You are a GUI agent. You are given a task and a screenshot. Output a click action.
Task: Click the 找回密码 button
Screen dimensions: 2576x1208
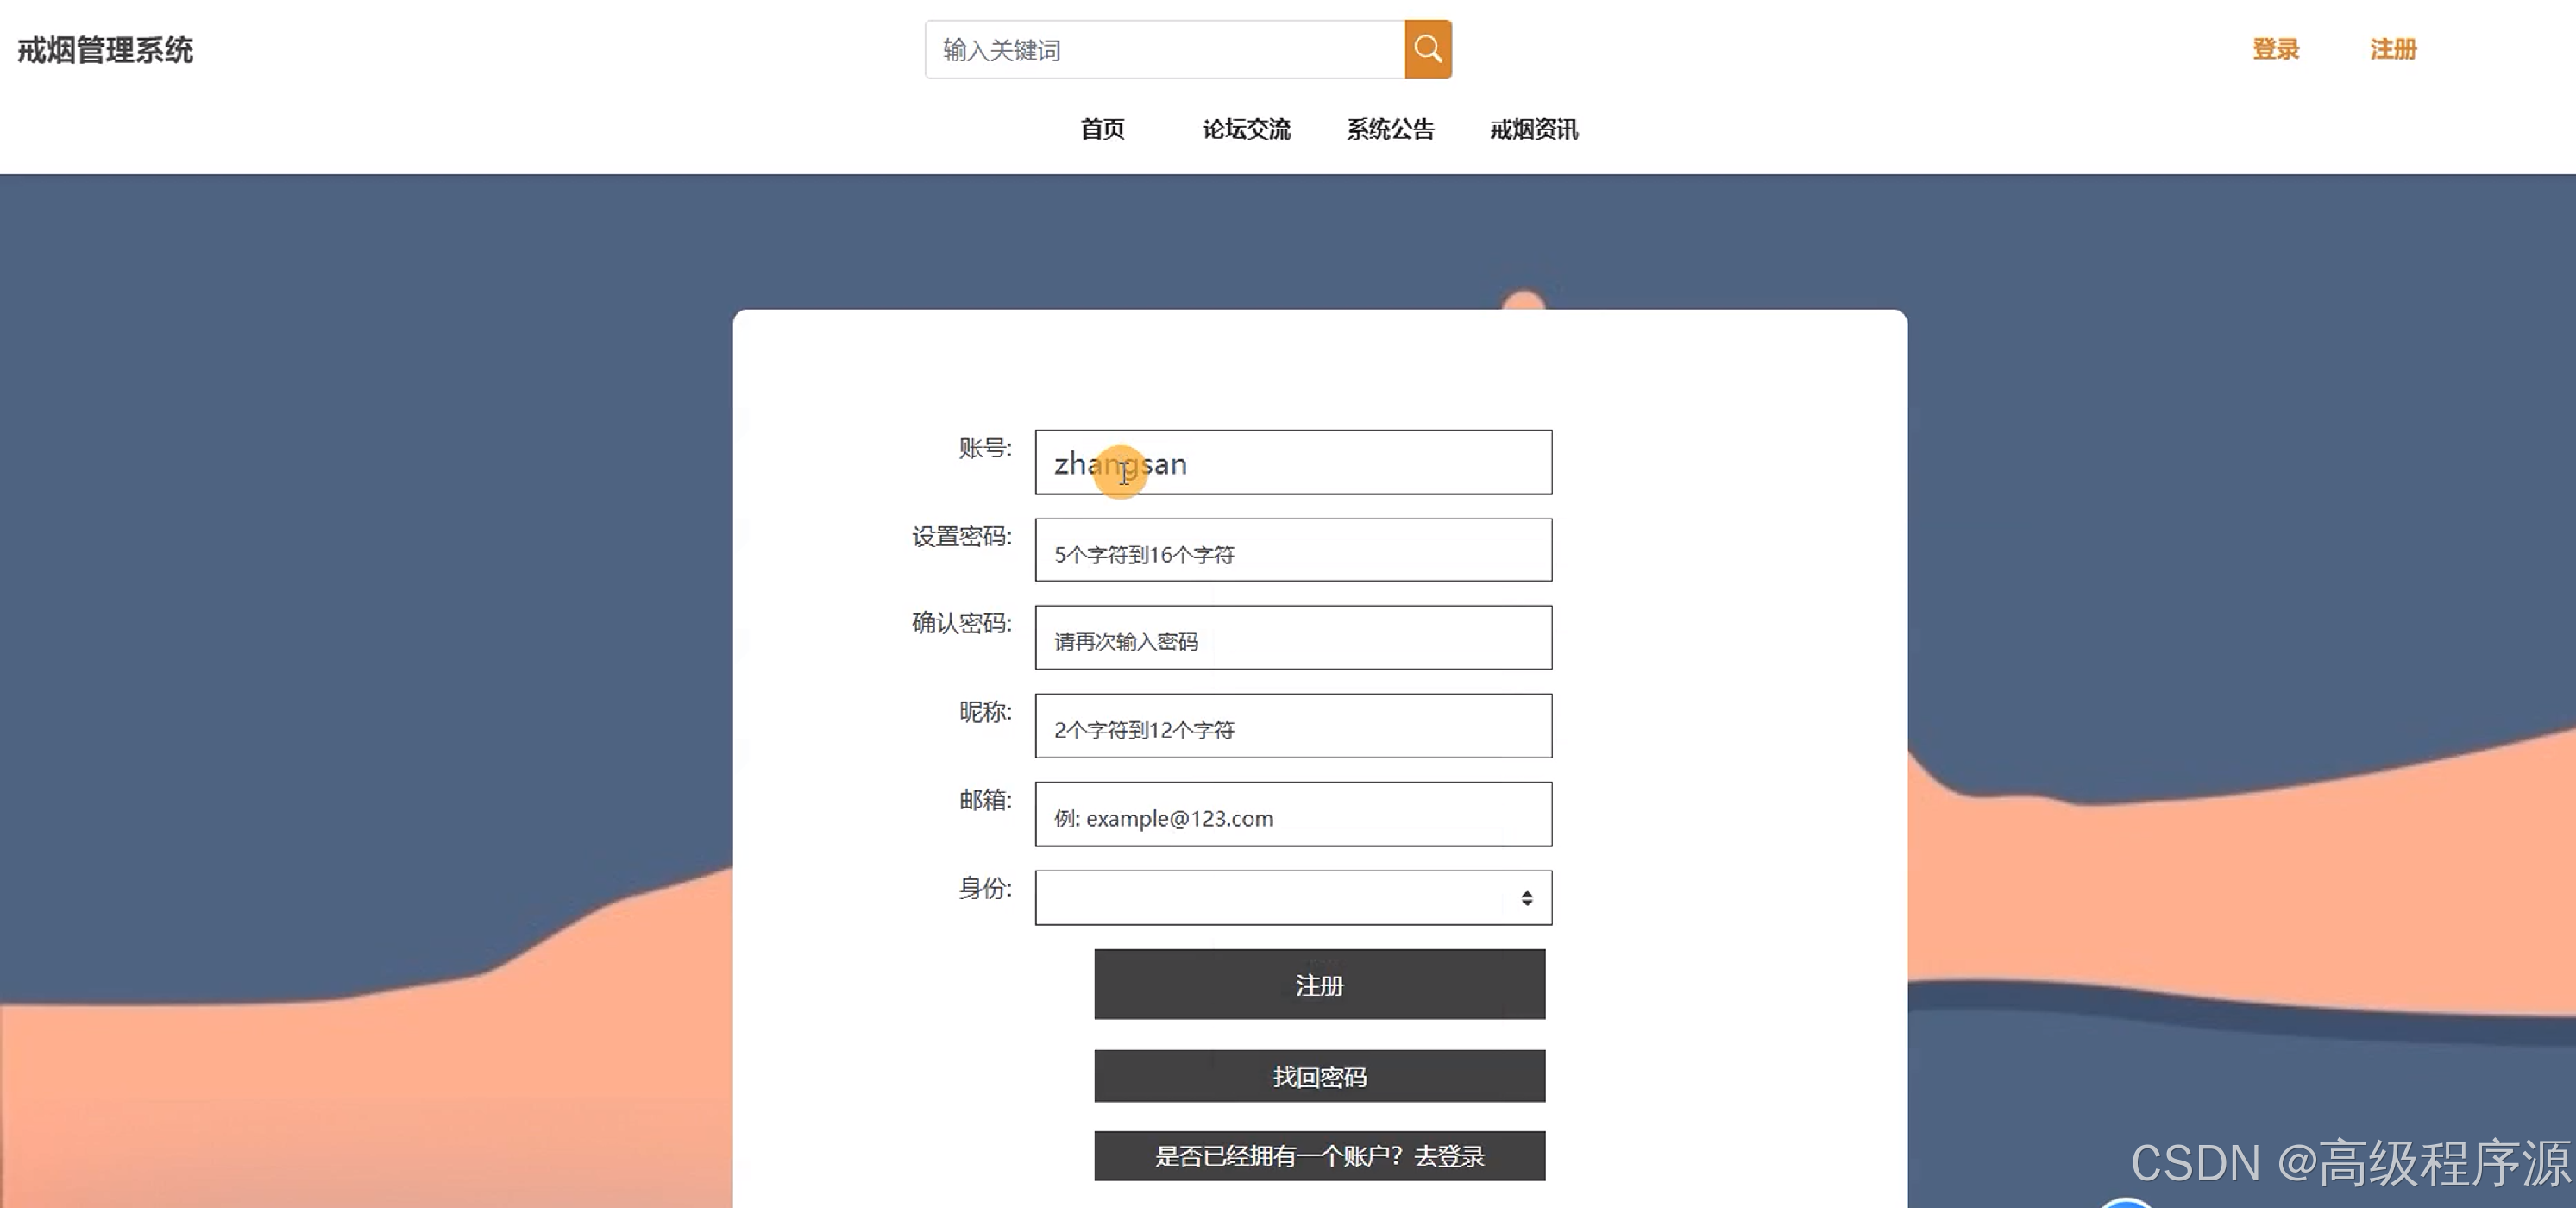1319,1076
